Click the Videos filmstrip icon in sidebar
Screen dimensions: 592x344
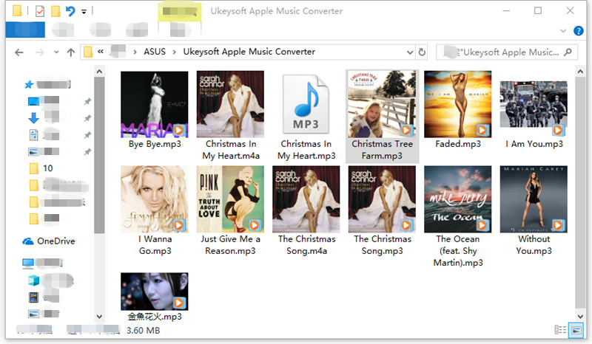click(33, 297)
